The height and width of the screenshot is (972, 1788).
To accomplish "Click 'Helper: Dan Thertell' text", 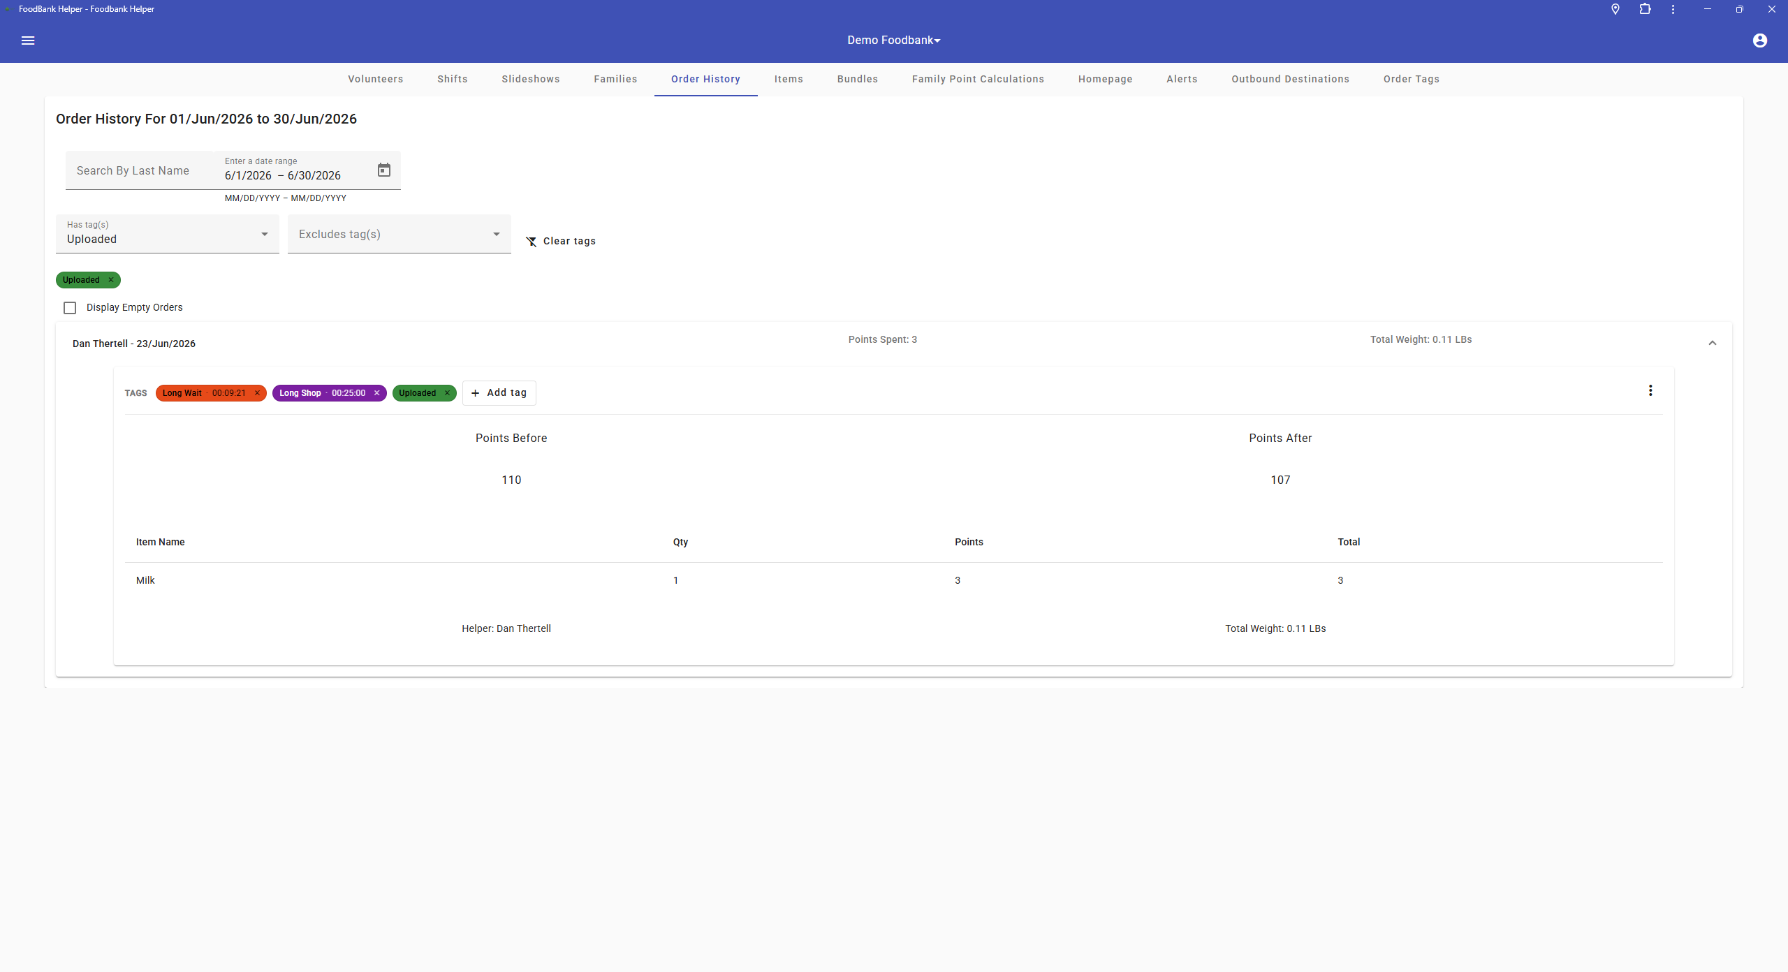I will click(506, 628).
